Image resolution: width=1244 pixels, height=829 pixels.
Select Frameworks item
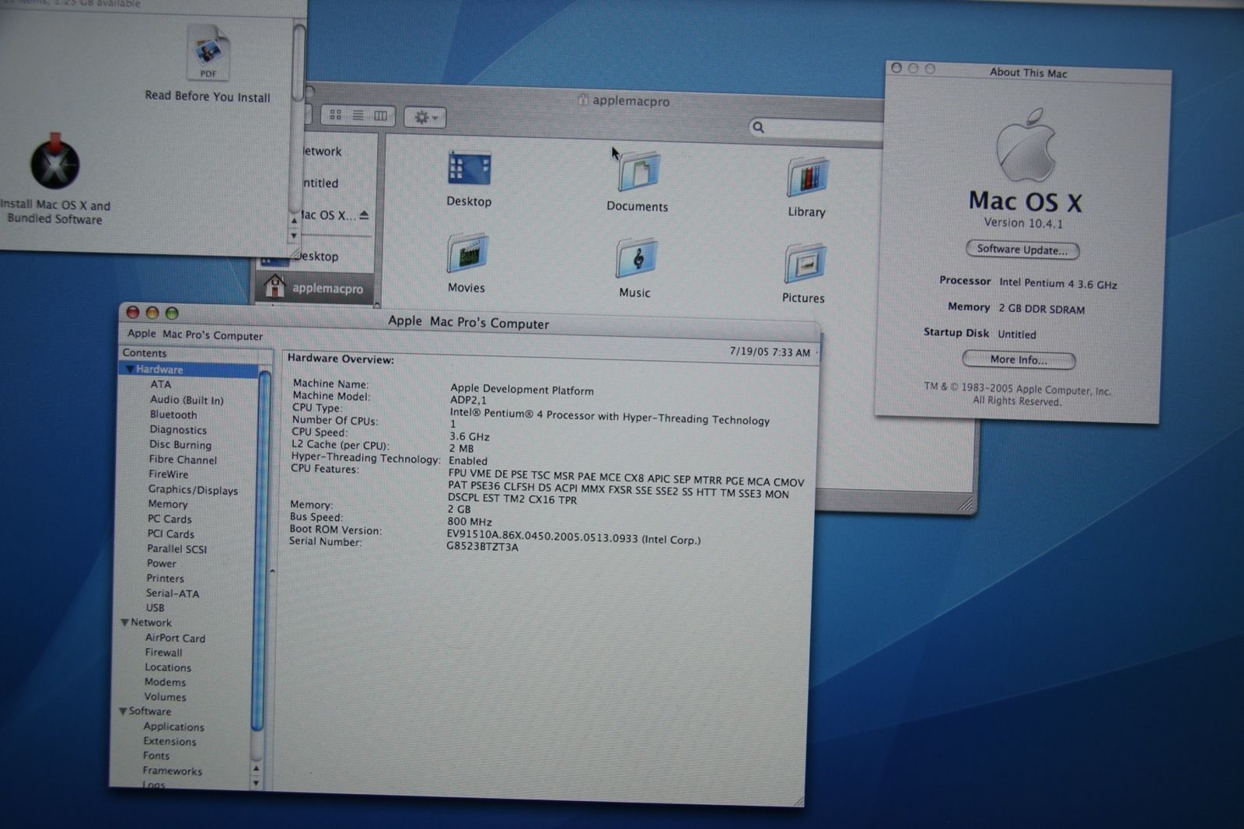172,771
